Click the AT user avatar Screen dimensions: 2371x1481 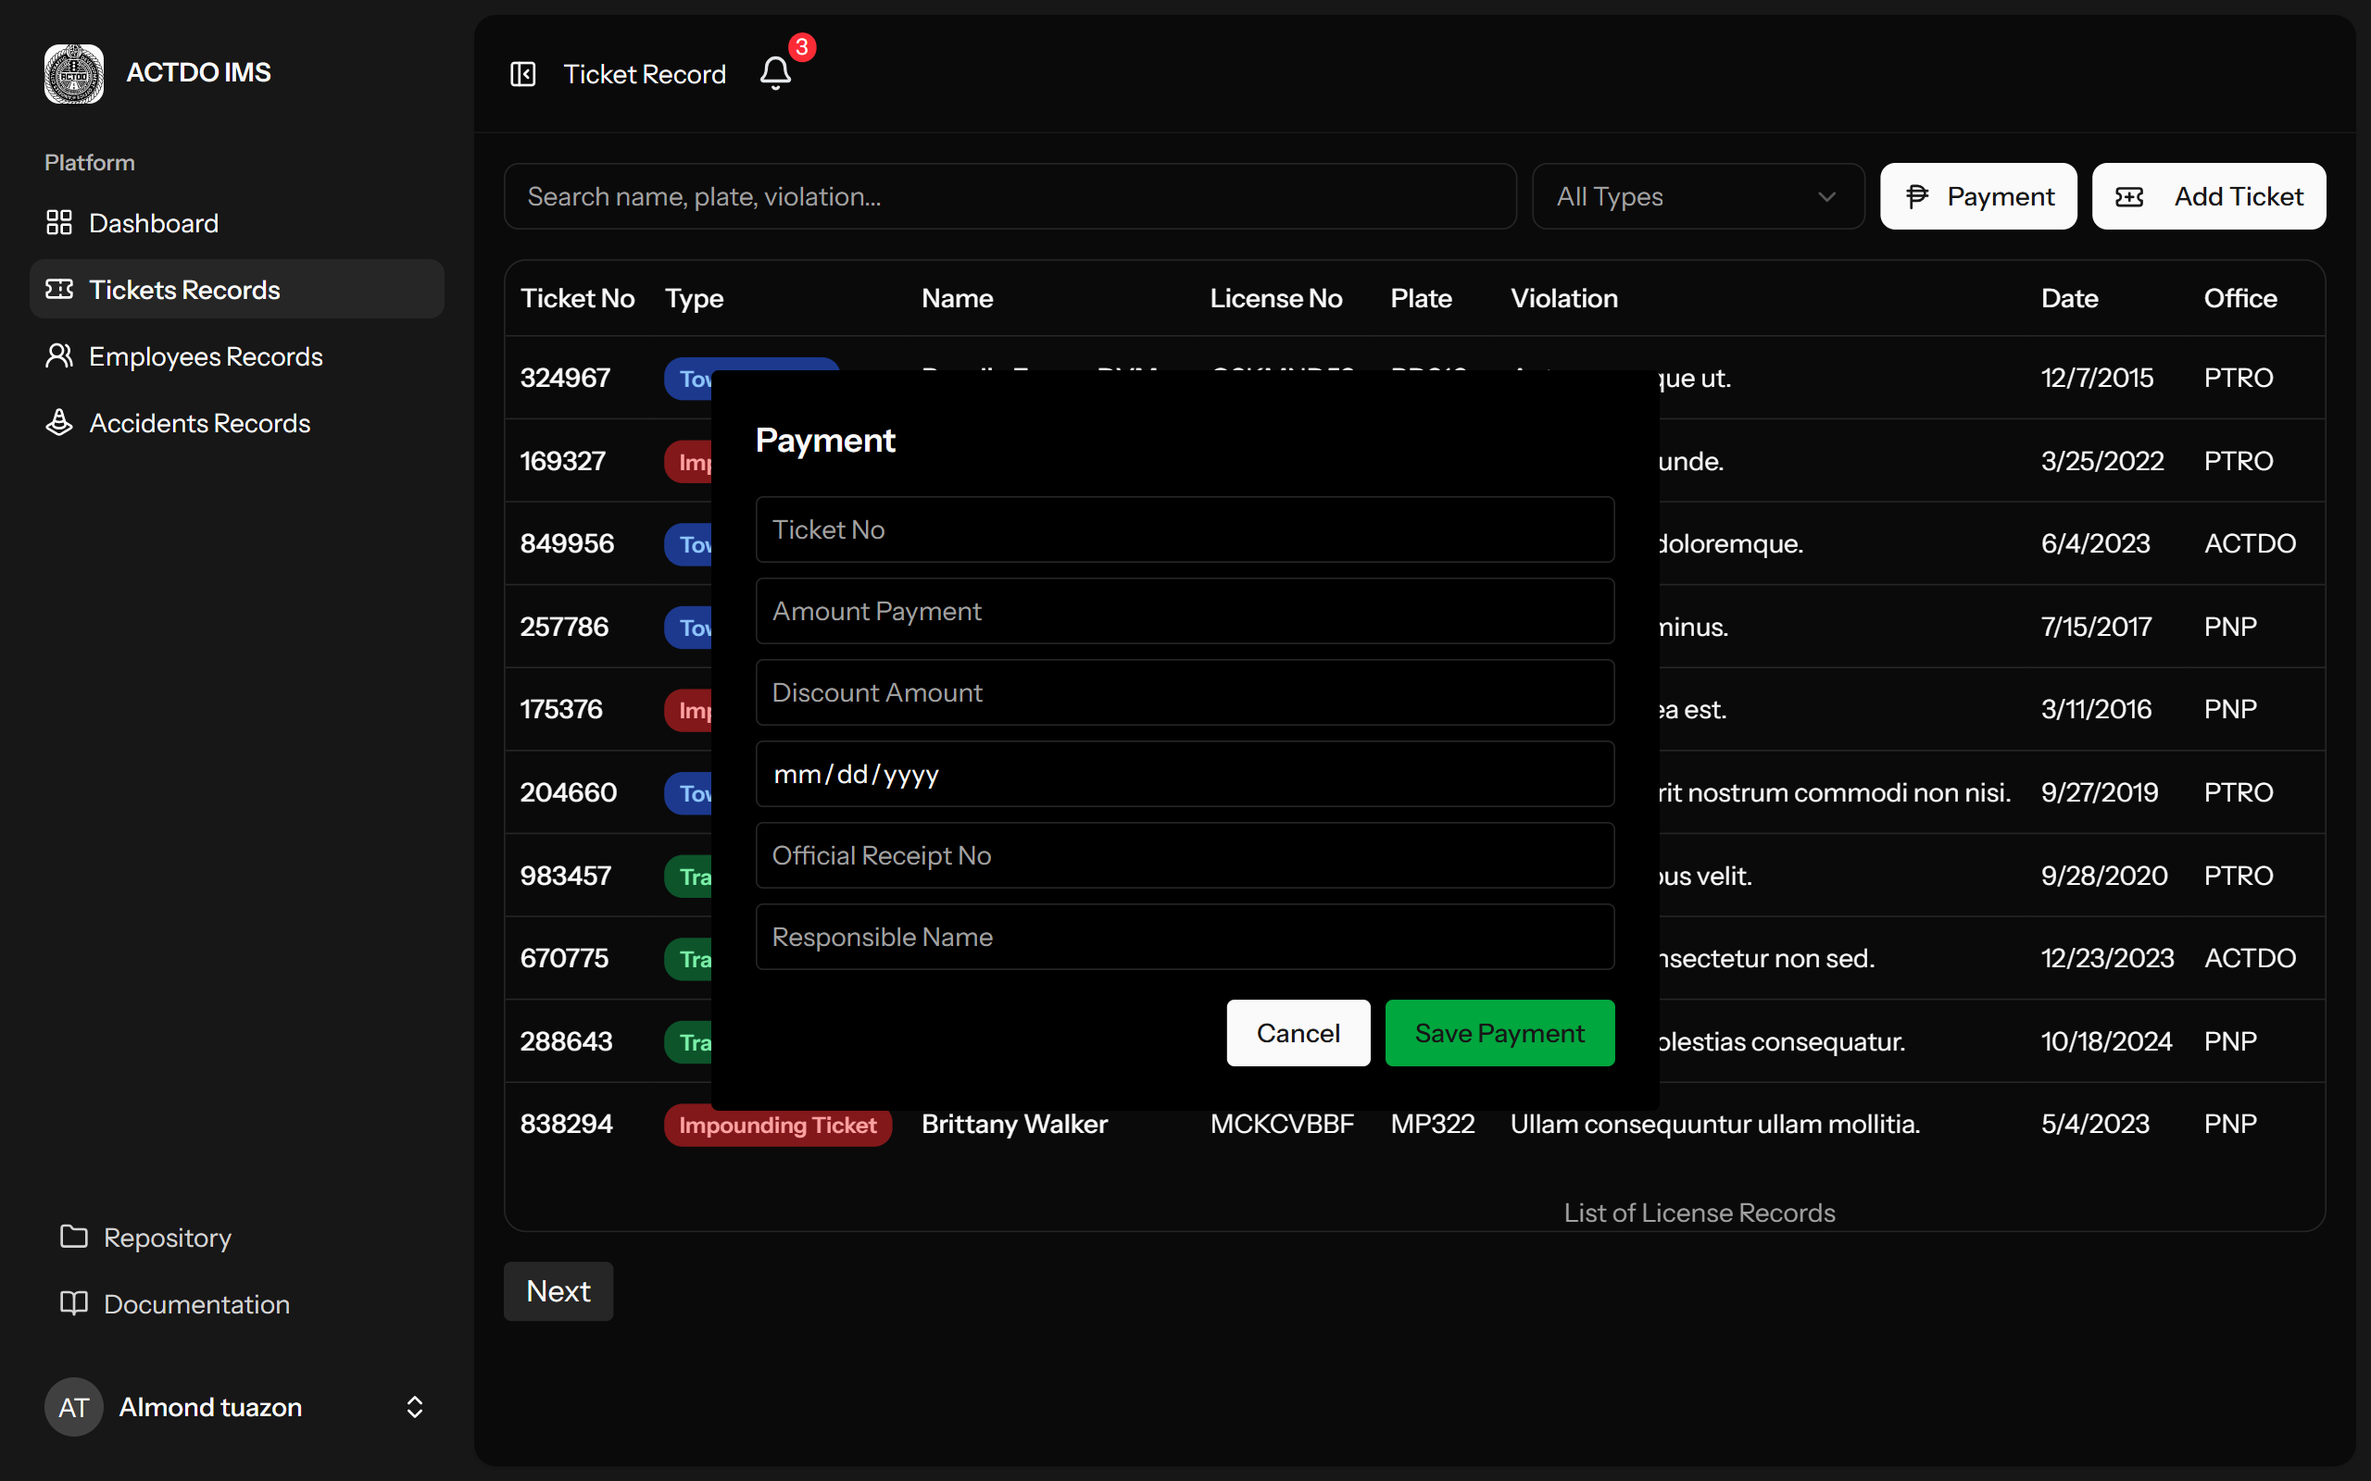[x=73, y=1407]
